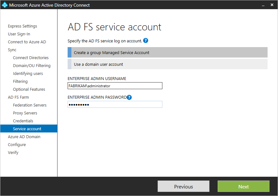Navigate to Federation Servers step
Image resolution: width=278 pixels, height=196 pixels.
pos(30,105)
